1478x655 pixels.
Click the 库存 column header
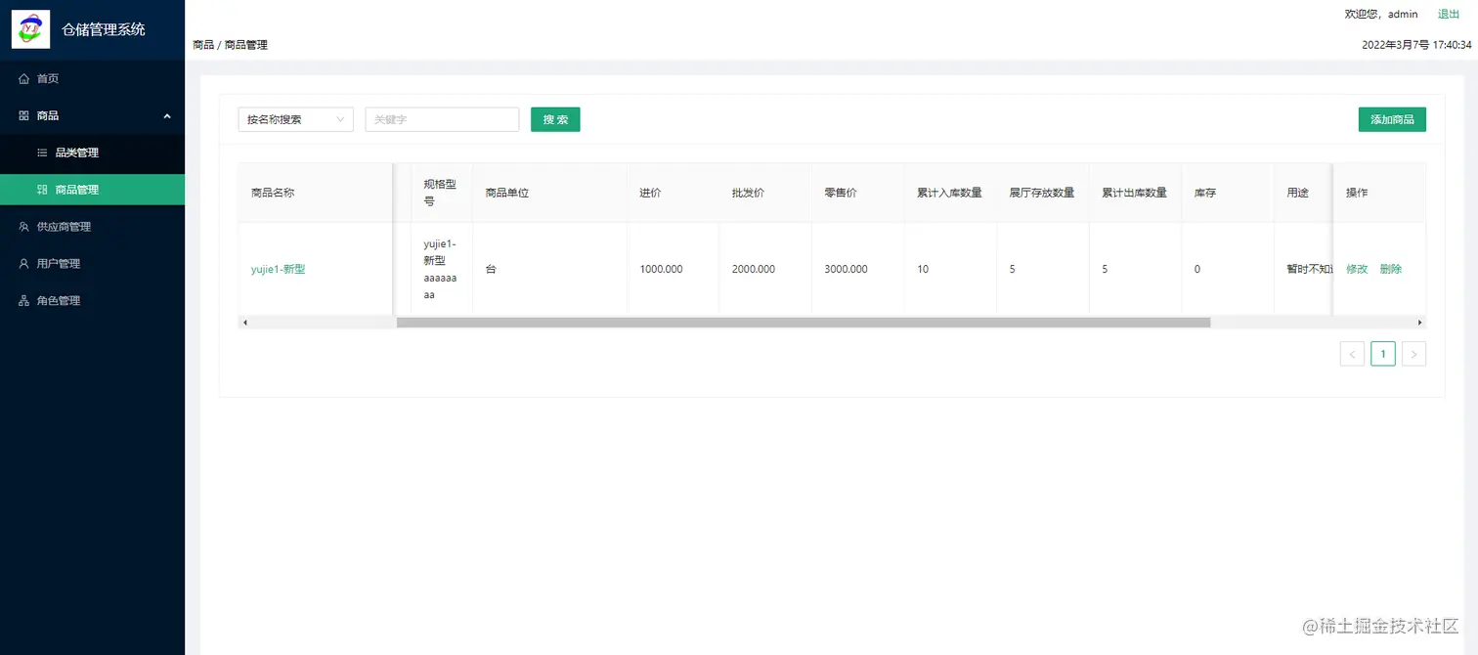[1227, 193]
